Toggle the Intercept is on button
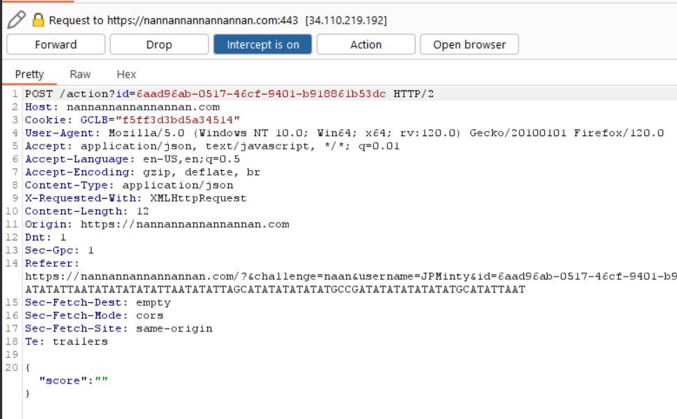 pos(263,44)
